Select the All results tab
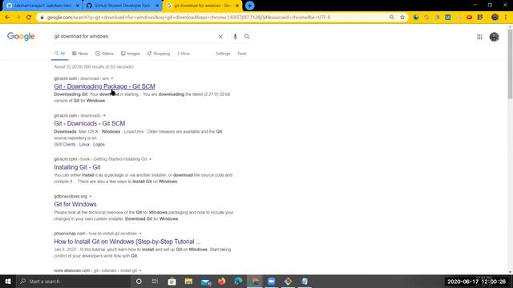This screenshot has height=288, width=513. pyautogui.click(x=59, y=54)
